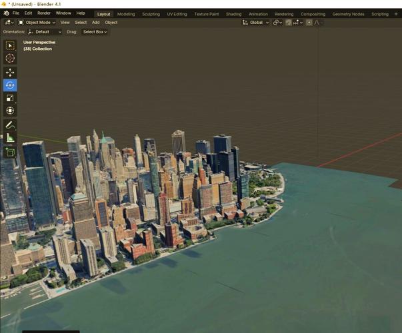Toggle proportional editing button
The height and width of the screenshot is (333, 402).
pos(309,23)
